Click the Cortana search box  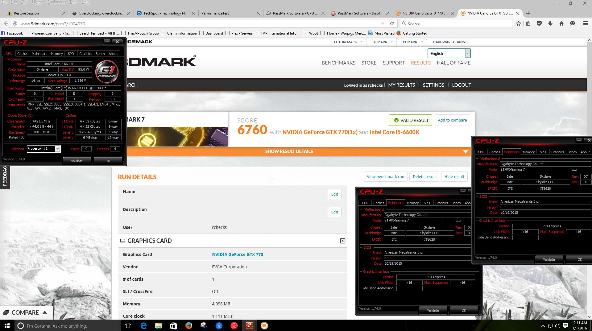coord(68,326)
